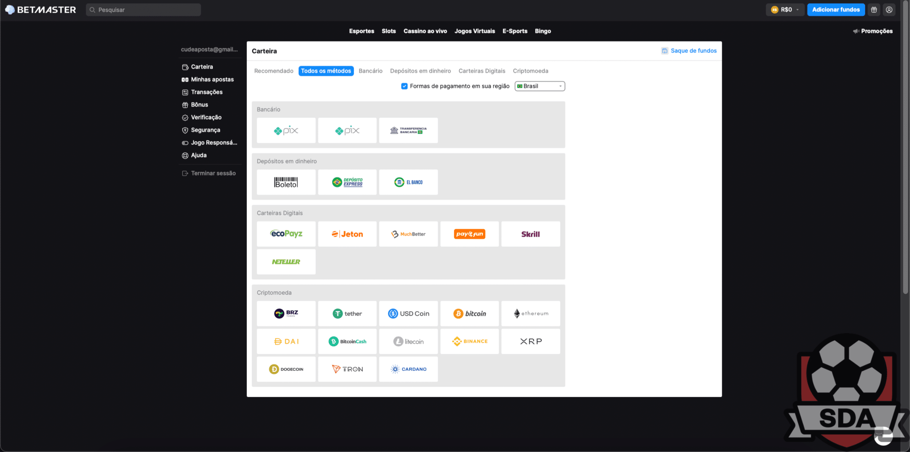Open Slots in top navigation

389,31
